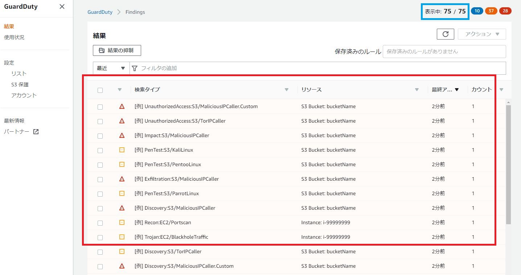Click the red high-severity count badge 28
The image size is (521, 275).
tap(505, 11)
